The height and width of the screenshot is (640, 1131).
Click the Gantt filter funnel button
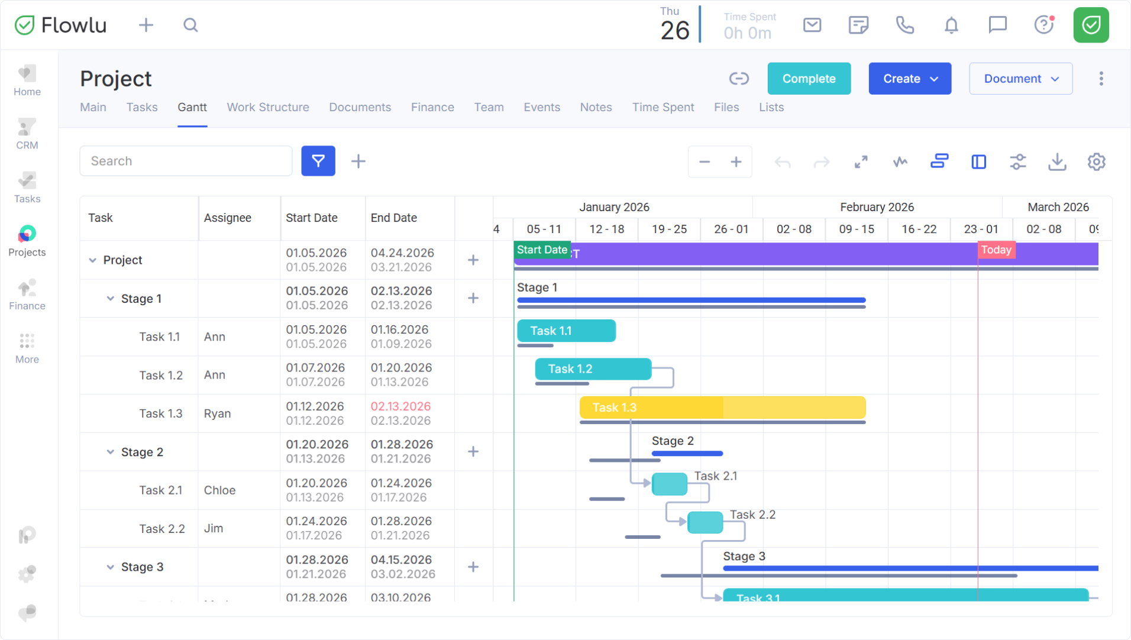point(318,161)
